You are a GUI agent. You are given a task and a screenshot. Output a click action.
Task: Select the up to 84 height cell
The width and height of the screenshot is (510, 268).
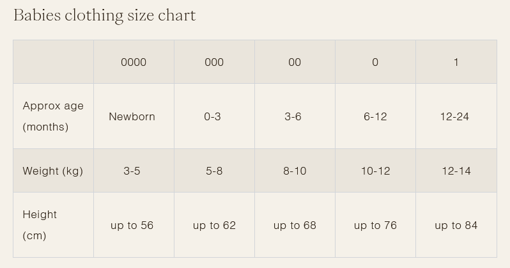pos(456,225)
